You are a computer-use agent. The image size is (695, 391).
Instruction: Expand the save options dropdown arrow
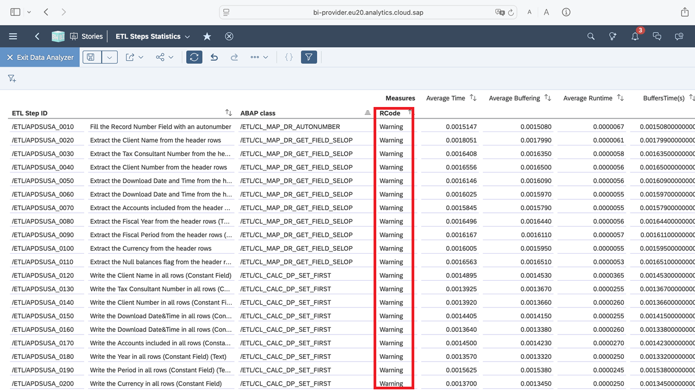point(110,57)
